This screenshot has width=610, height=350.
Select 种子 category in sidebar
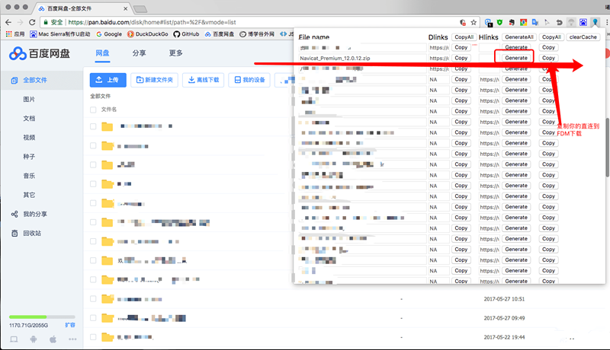tap(29, 157)
